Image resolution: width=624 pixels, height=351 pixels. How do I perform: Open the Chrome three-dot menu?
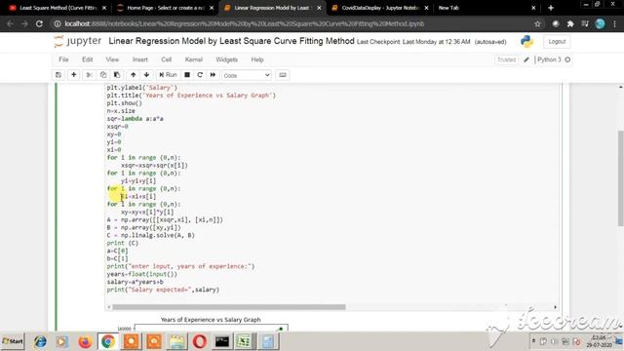coord(615,23)
